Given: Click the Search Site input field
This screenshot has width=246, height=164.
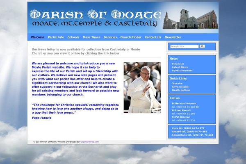Looking at the screenshot, I should click(x=184, y=46).
